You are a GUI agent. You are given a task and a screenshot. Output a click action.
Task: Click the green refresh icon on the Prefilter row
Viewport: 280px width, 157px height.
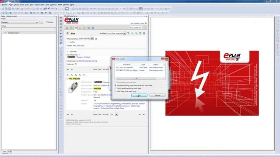click(144, 33)
